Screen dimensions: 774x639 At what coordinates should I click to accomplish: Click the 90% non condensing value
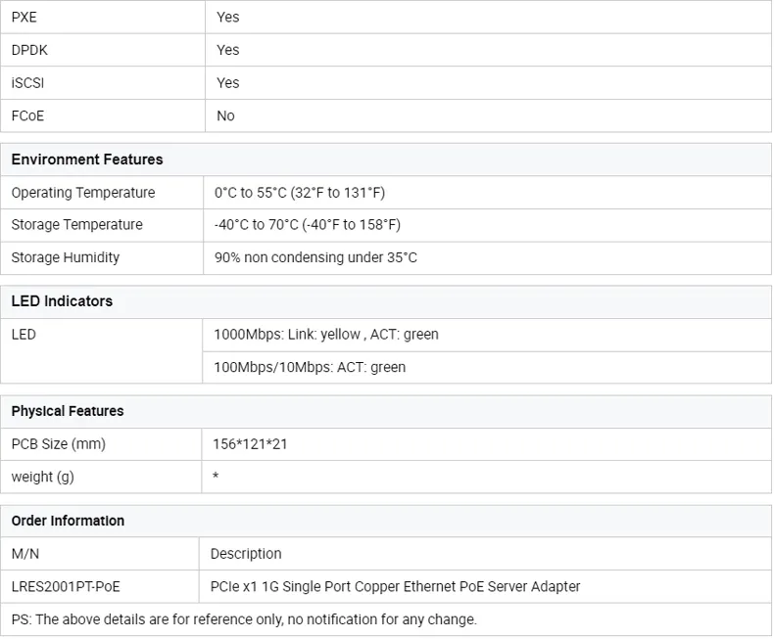[x=315, y=257]
